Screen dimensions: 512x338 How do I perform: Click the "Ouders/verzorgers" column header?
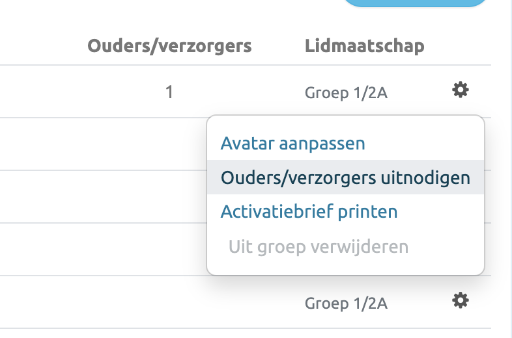pyautogui.click(x=169, y=46)
